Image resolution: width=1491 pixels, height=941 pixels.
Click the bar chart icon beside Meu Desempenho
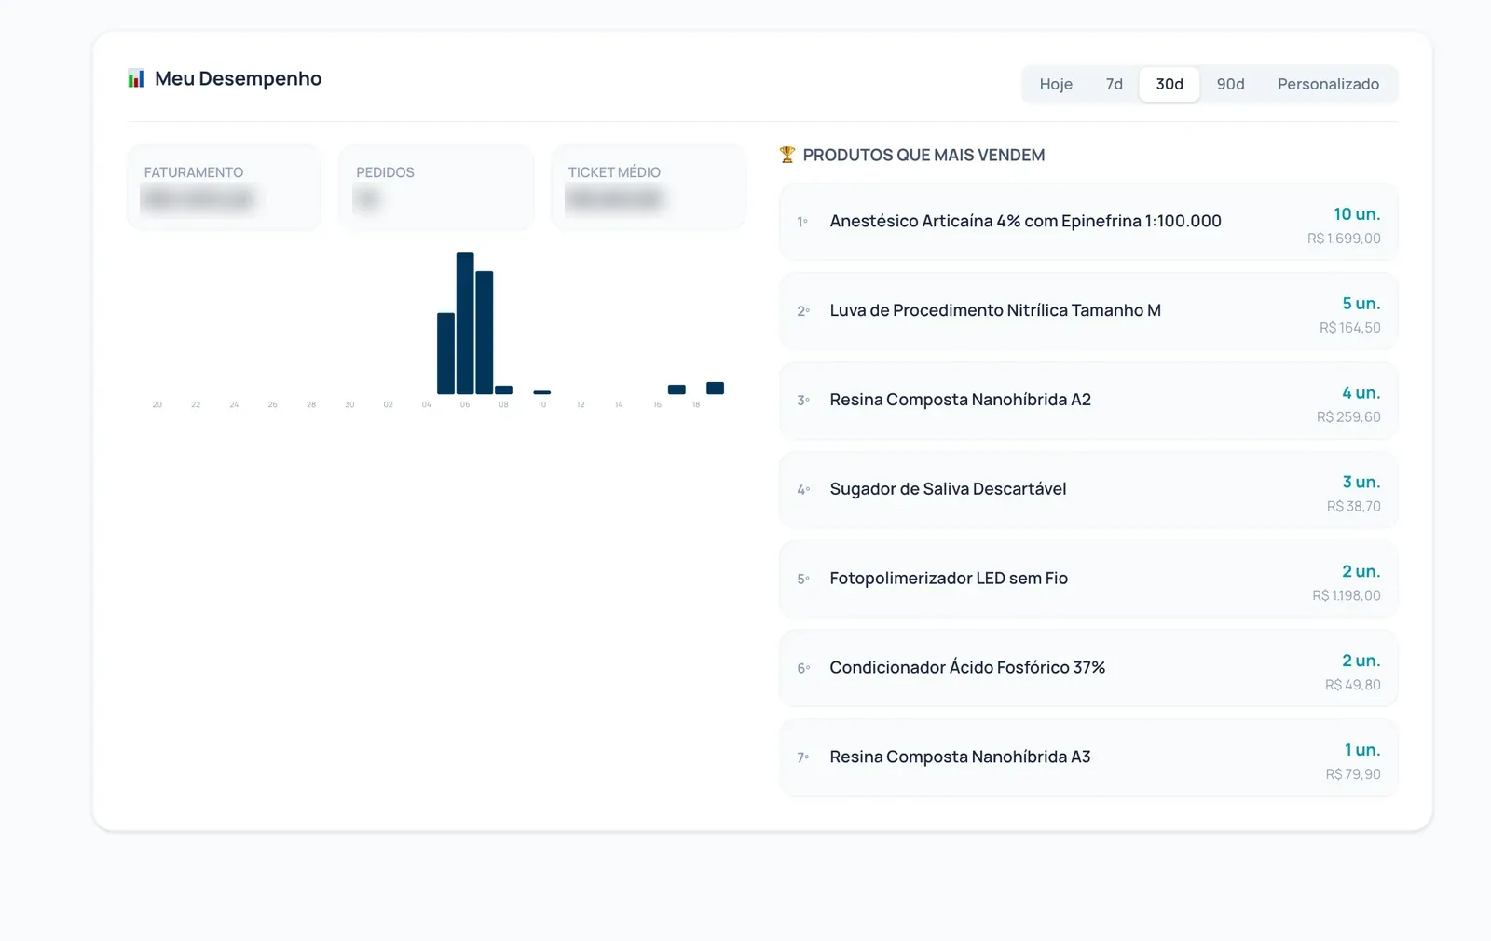(136, 78)
